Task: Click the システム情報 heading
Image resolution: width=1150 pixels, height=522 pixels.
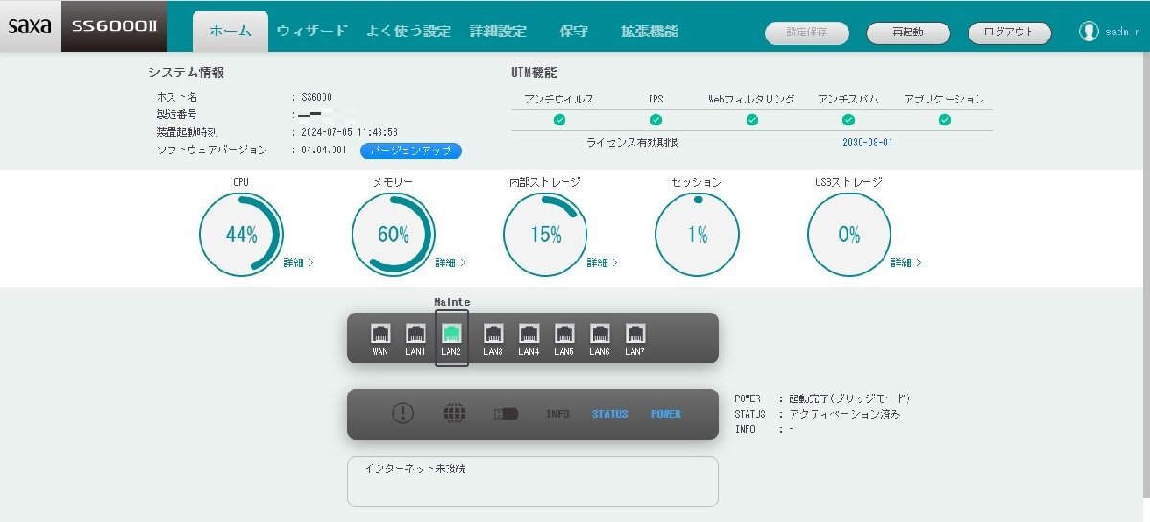Action: [x=186, y=73]
